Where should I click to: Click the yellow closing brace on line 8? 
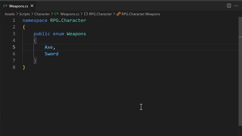pos(24,67)
